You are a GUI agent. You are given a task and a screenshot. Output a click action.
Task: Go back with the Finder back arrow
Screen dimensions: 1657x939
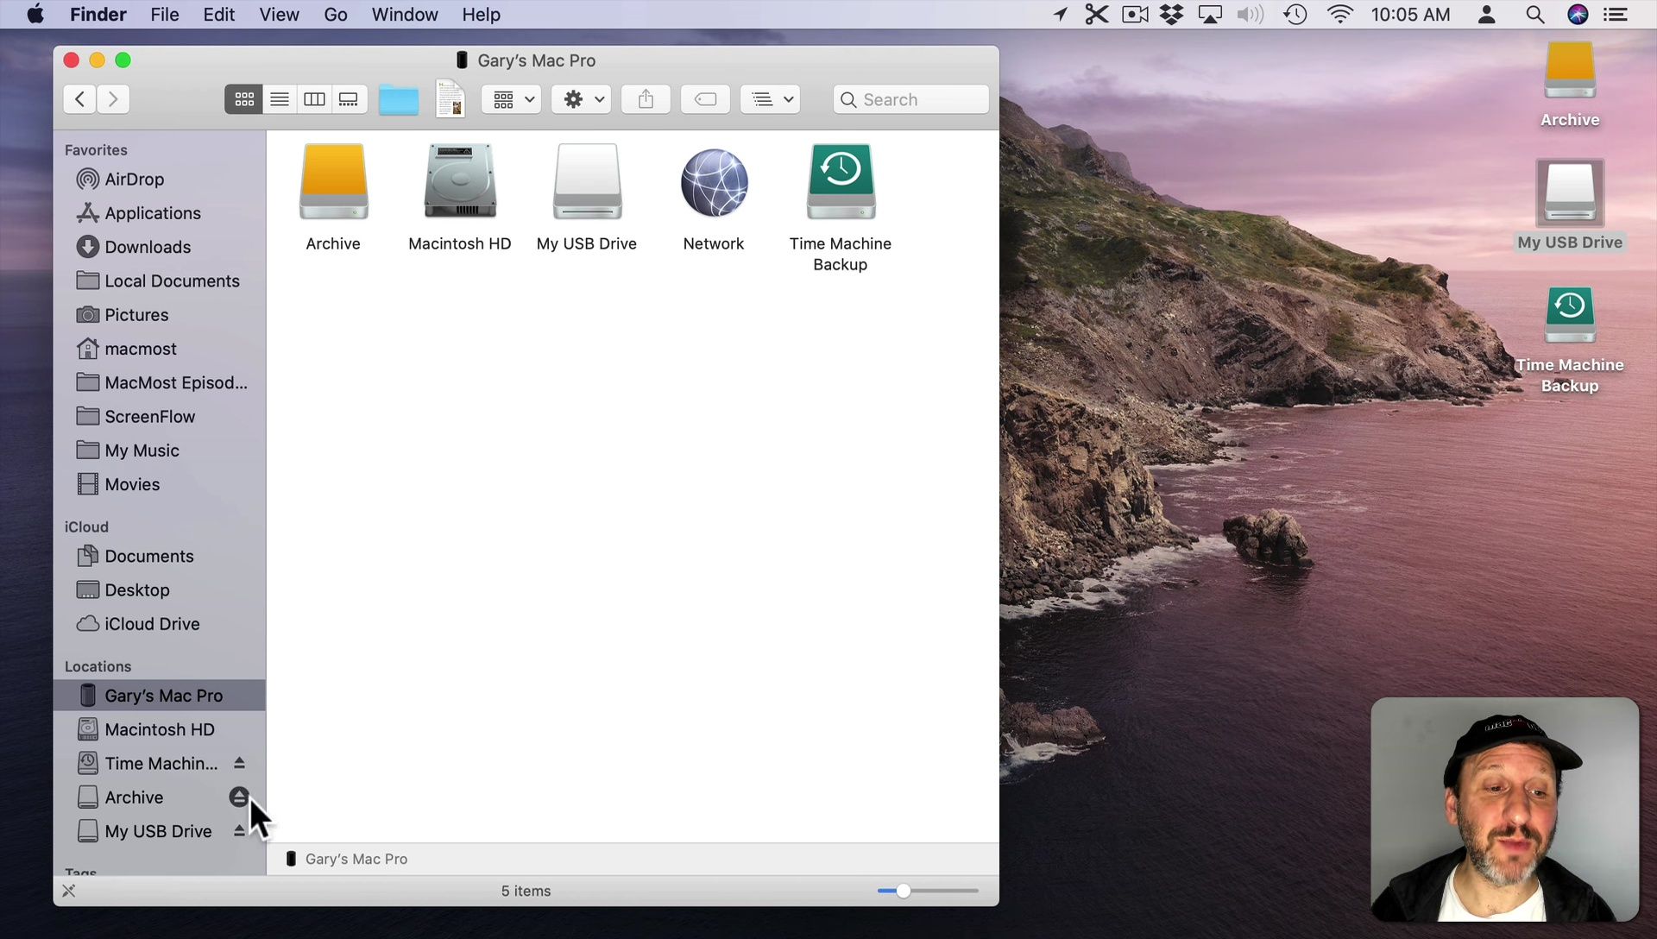pos(79,99)
